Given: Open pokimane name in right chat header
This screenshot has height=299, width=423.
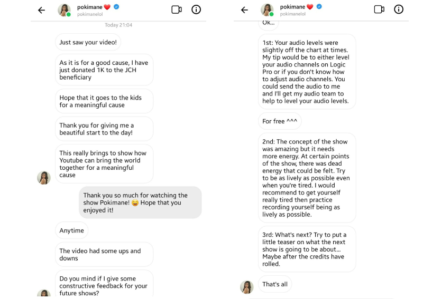Looking at the screenshot, I should (x=291, y=6).
